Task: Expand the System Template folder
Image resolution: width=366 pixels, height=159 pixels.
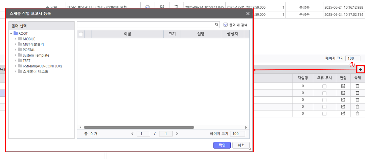Action: (x=16, y=55)
